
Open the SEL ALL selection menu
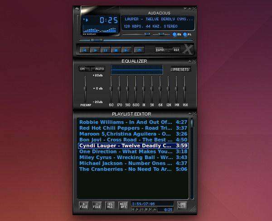point(110,206)
